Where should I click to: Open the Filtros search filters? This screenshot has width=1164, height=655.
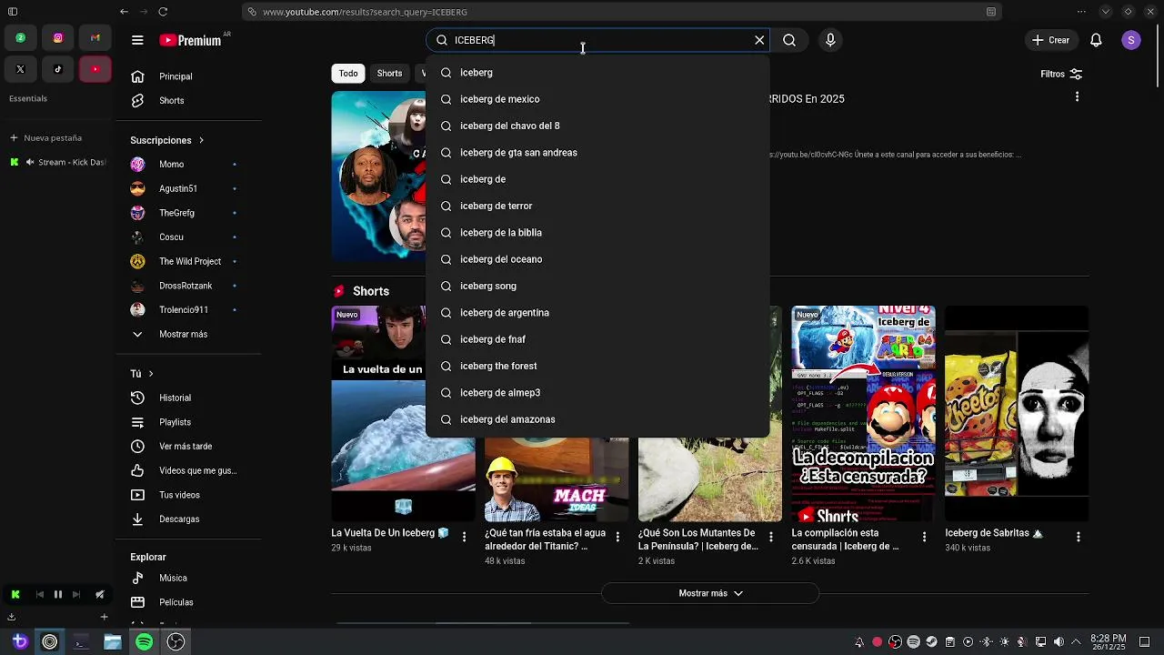click(x=1061, y=74)
